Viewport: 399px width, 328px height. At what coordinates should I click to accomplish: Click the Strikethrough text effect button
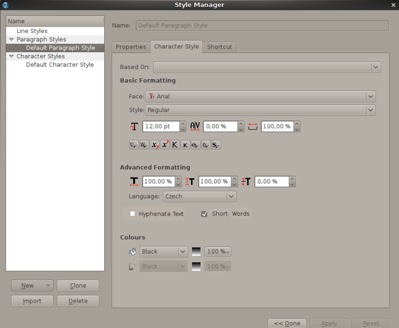pyautogui.click(x=195, y=145)
